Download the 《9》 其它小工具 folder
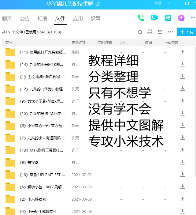This screenshot has width=196, height=215. [183, 101]
